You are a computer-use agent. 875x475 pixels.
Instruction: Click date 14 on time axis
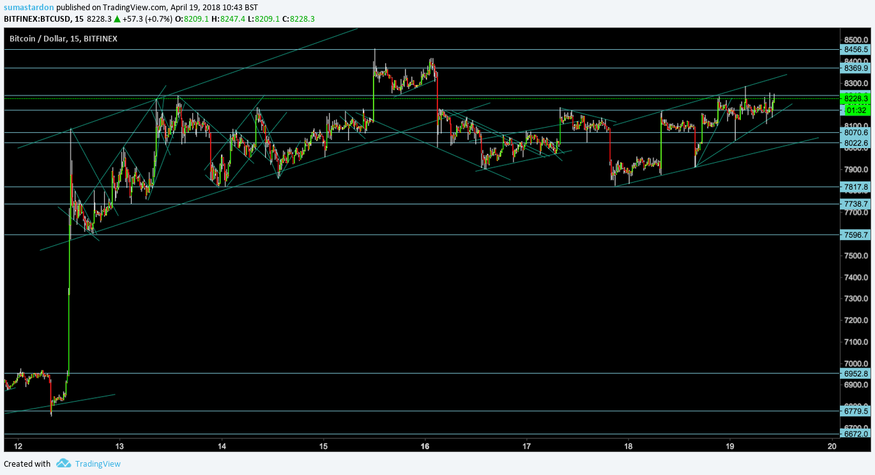222,446
